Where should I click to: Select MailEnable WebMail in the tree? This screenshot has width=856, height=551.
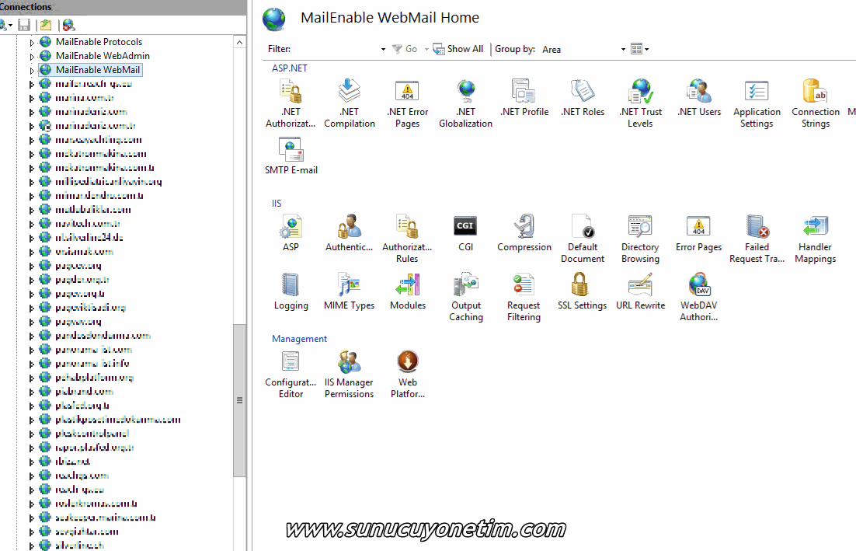98,70
